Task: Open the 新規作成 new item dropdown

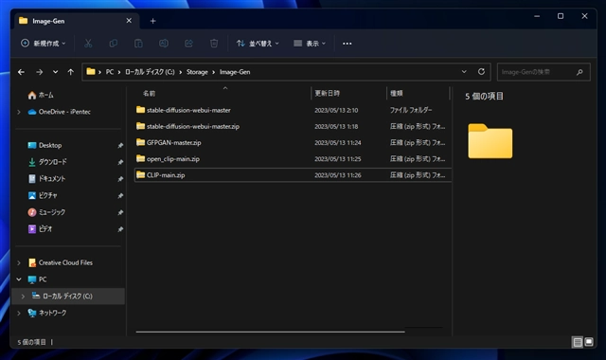Action: (43, 44)
